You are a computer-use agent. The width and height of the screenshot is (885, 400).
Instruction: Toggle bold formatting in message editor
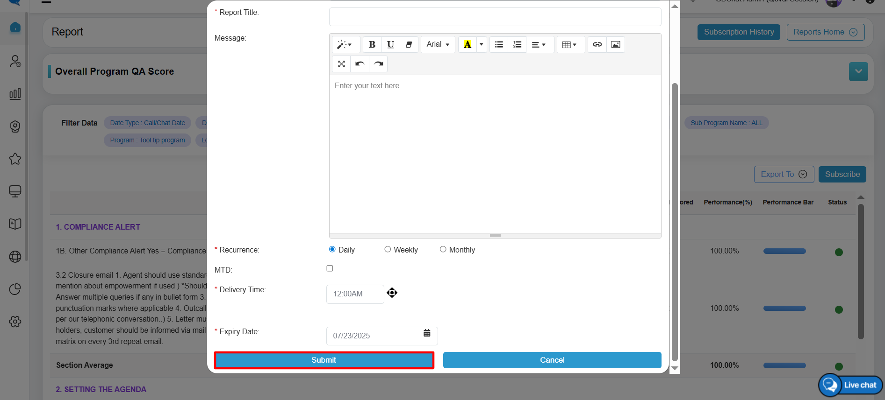[x=372, y=44]
